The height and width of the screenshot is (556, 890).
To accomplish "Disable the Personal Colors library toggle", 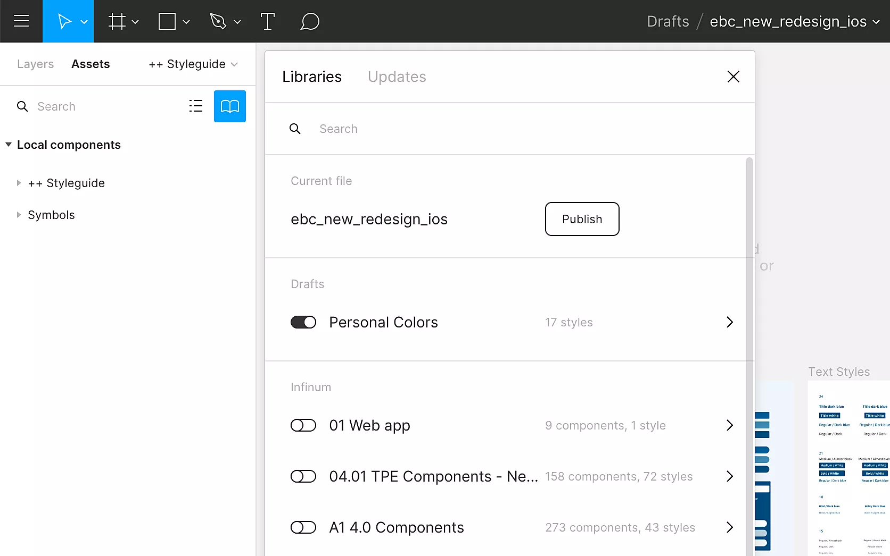I will [303, 322].
